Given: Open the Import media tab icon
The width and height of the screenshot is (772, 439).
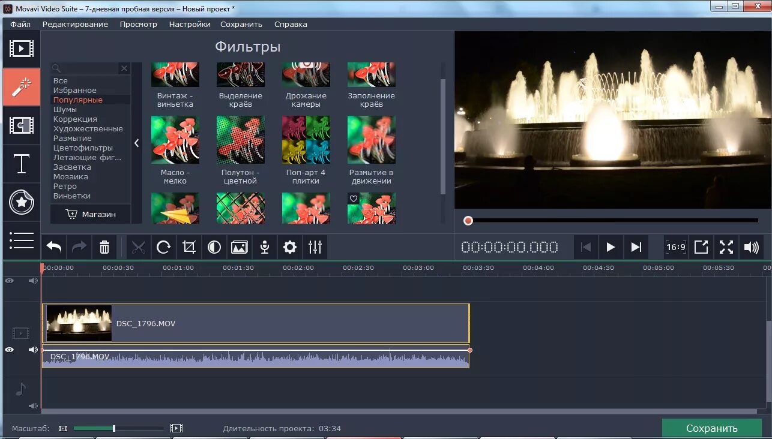Looking at the screenshot, I should pos(21,49).
